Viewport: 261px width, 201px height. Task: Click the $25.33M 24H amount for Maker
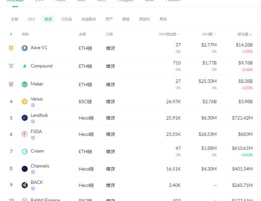click(x=207, y=81)
